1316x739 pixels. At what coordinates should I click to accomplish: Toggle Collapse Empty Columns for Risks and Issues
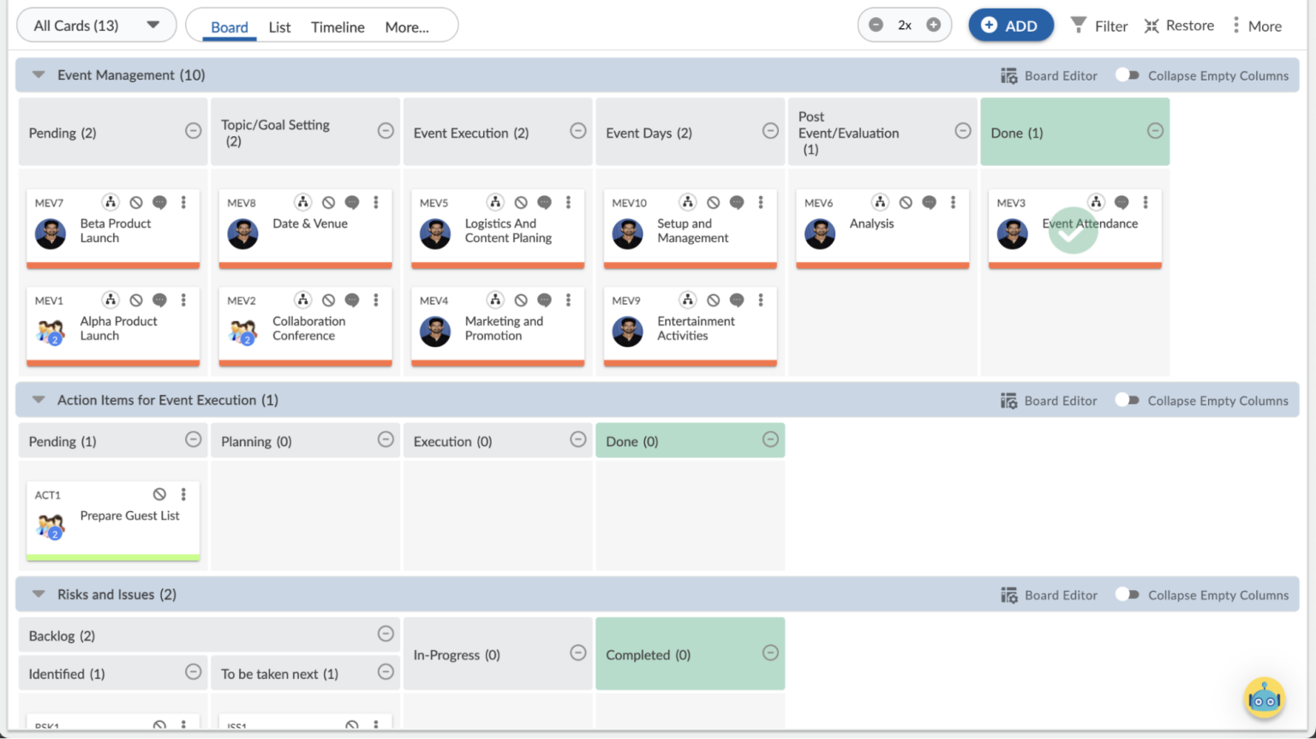pyautogui.click(x=1128, y=594)
